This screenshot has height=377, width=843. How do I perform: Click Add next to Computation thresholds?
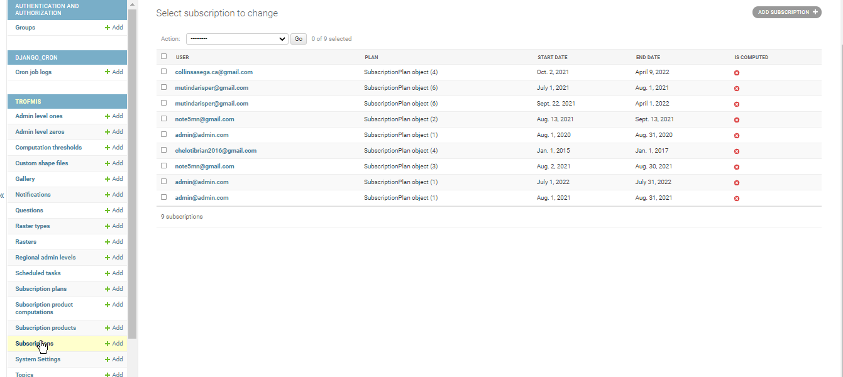pyautogui.click(x=114, y=148)
